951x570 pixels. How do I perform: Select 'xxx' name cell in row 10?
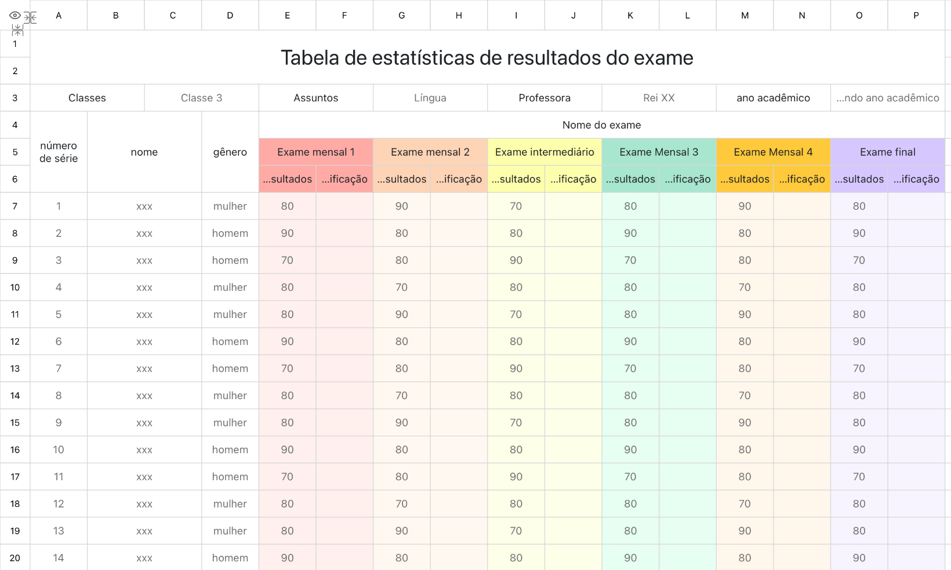pos(144,287)
